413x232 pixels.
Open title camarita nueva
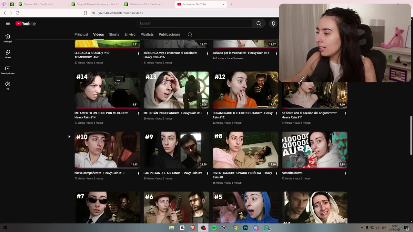[x=292, y=173]
